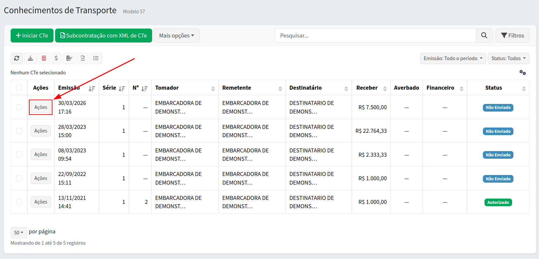Image resolution: width=539 pixels, height=259 pixels.
Task: Click the download icon in the toolbar
Action: (x=30, y=58)
